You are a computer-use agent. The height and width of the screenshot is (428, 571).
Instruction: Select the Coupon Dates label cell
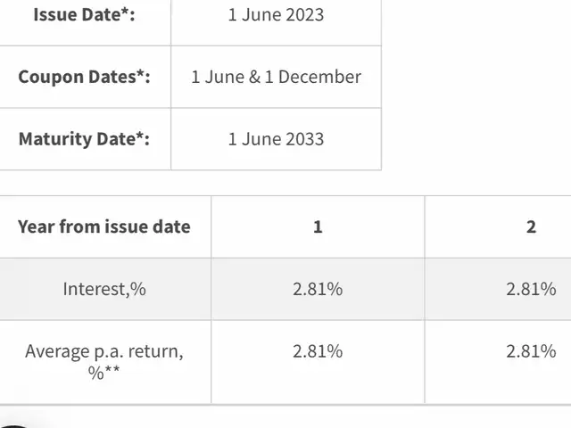tap(84, 77)
